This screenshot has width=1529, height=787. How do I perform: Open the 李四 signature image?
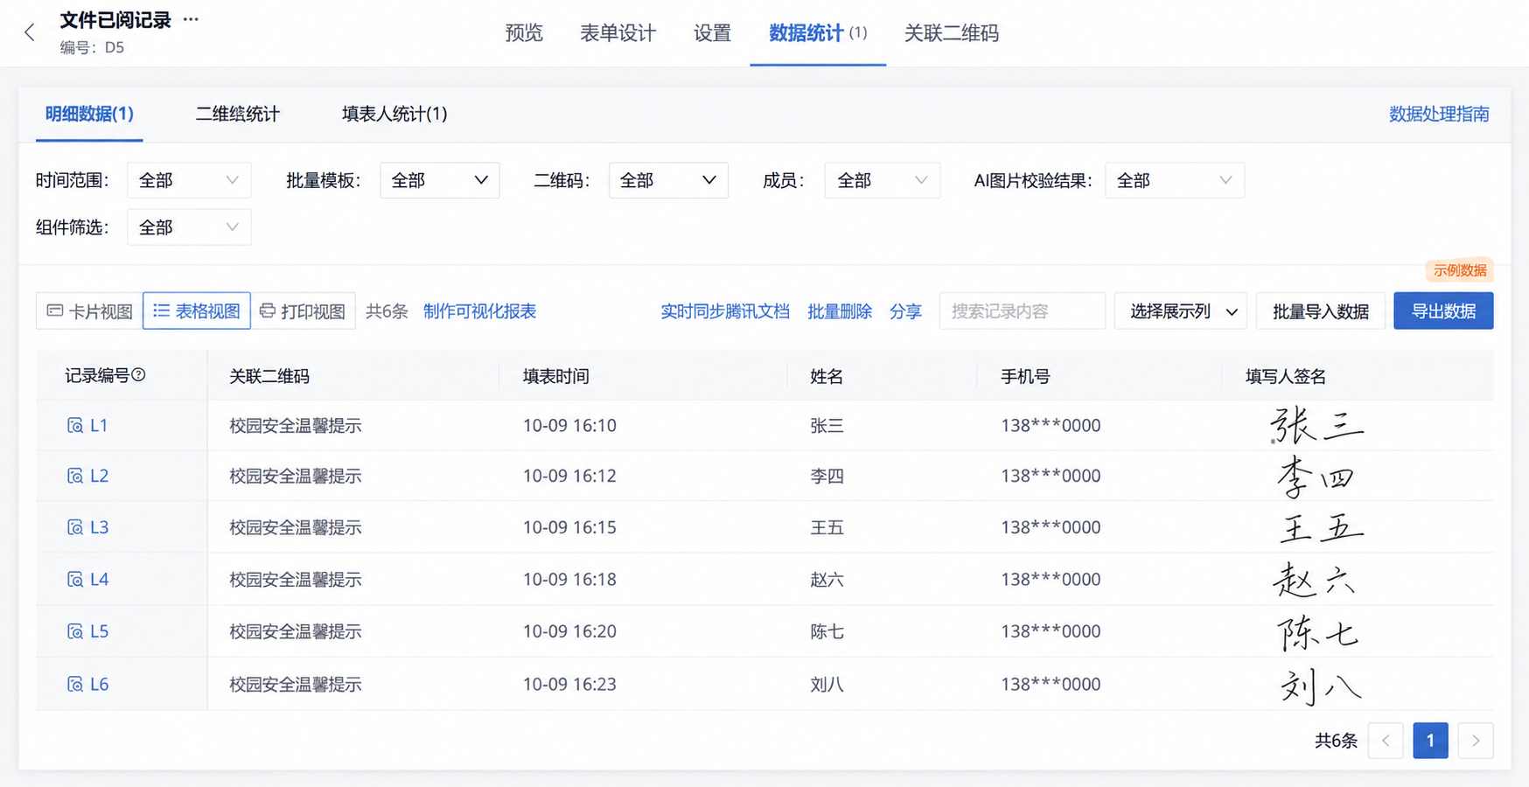point(1316,477)
